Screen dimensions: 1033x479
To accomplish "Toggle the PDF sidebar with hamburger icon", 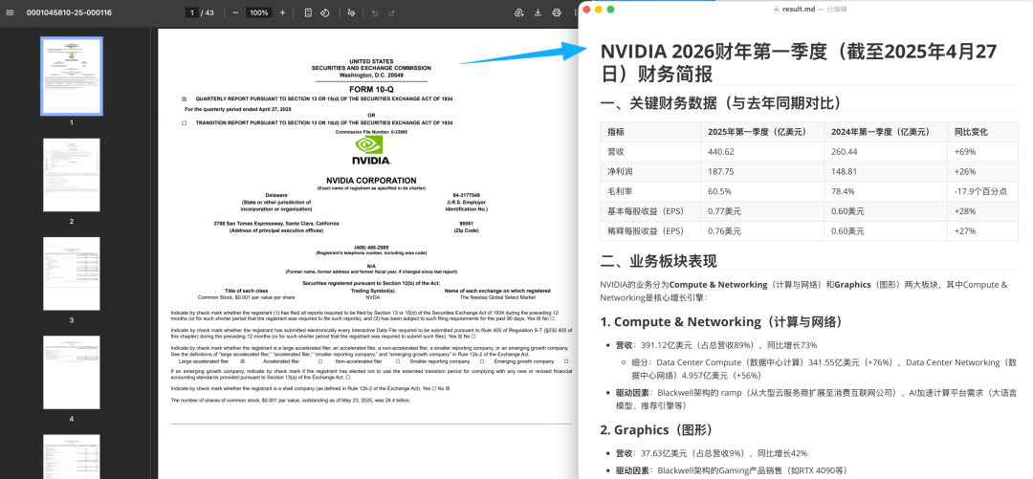I will point(11,12).
